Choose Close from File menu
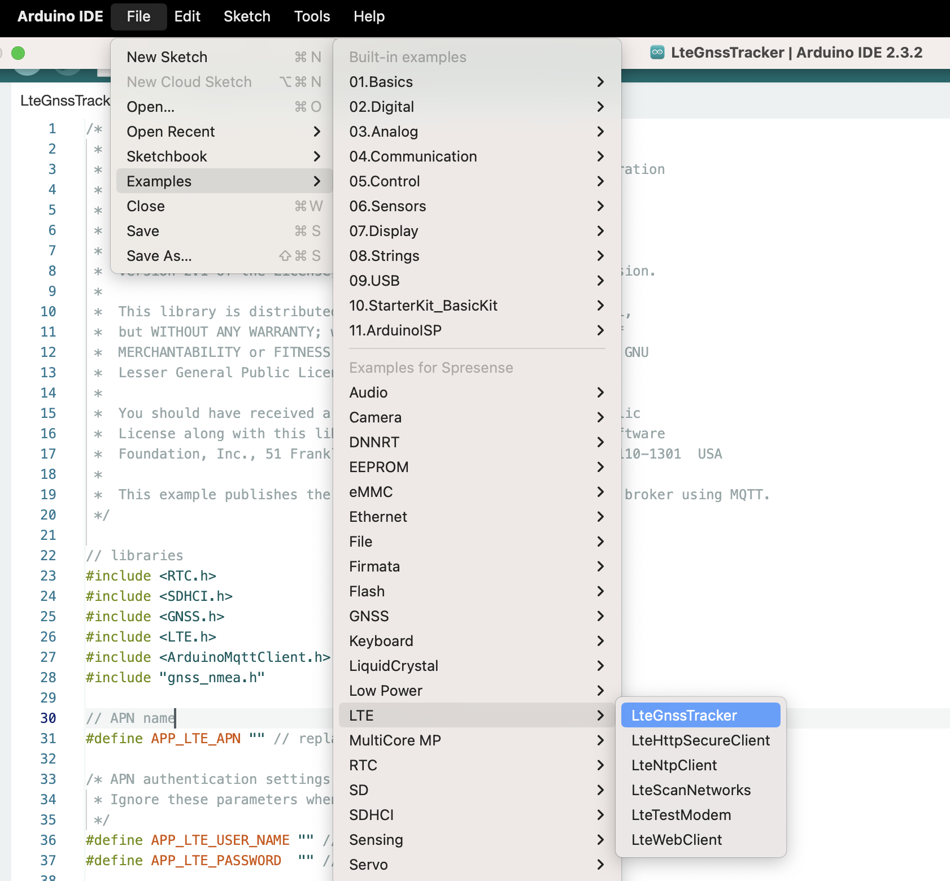 [x=224, y=206]
